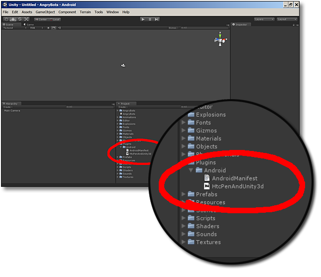Click the Shaders folder icon in the enlarged callout
This screenshot has width=321, height=277.
click(191, 226)
